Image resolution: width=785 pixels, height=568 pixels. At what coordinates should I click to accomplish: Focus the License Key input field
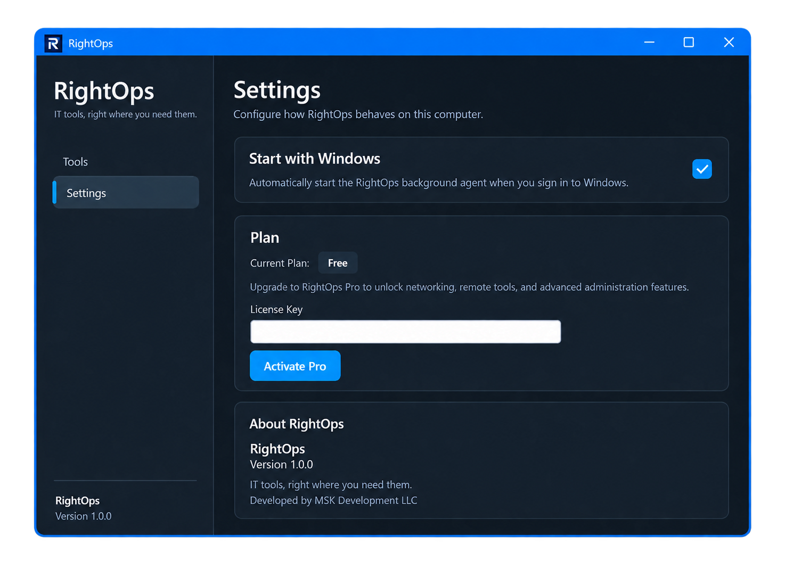coord(405,332)
